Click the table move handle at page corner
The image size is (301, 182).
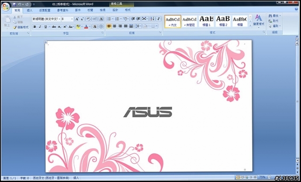pyautogui.click(x=46, y=42)
